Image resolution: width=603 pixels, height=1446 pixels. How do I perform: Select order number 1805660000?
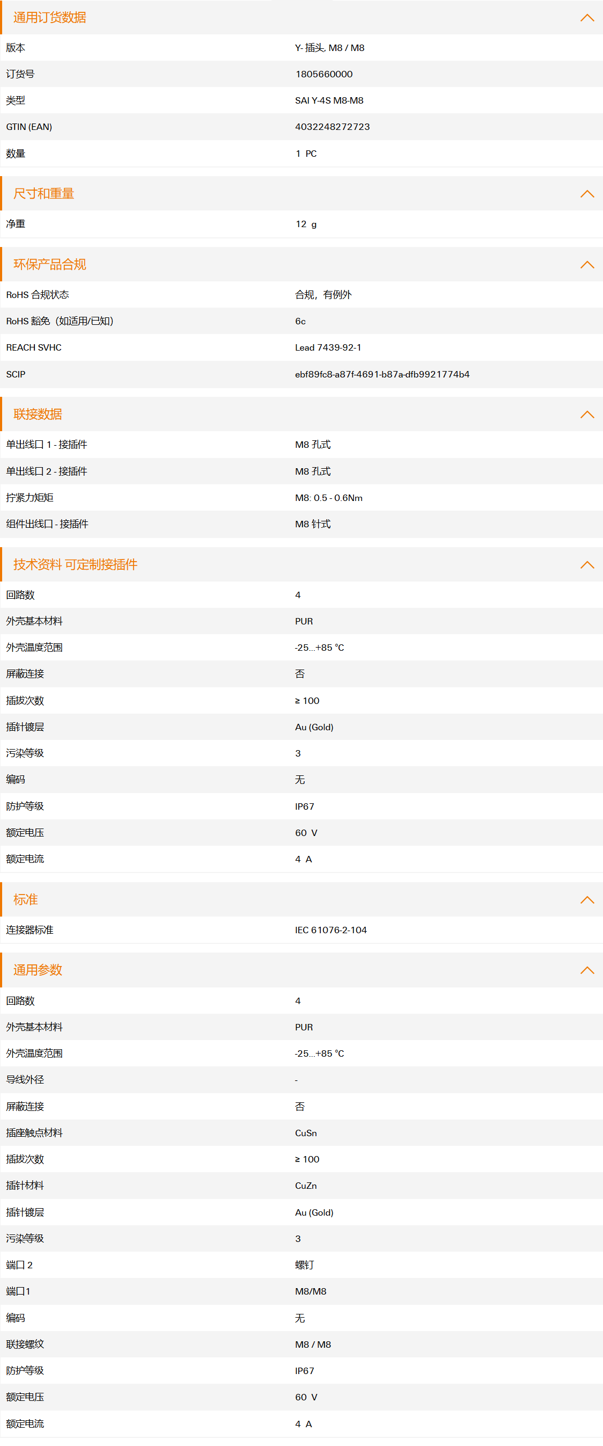coord(323,74)
